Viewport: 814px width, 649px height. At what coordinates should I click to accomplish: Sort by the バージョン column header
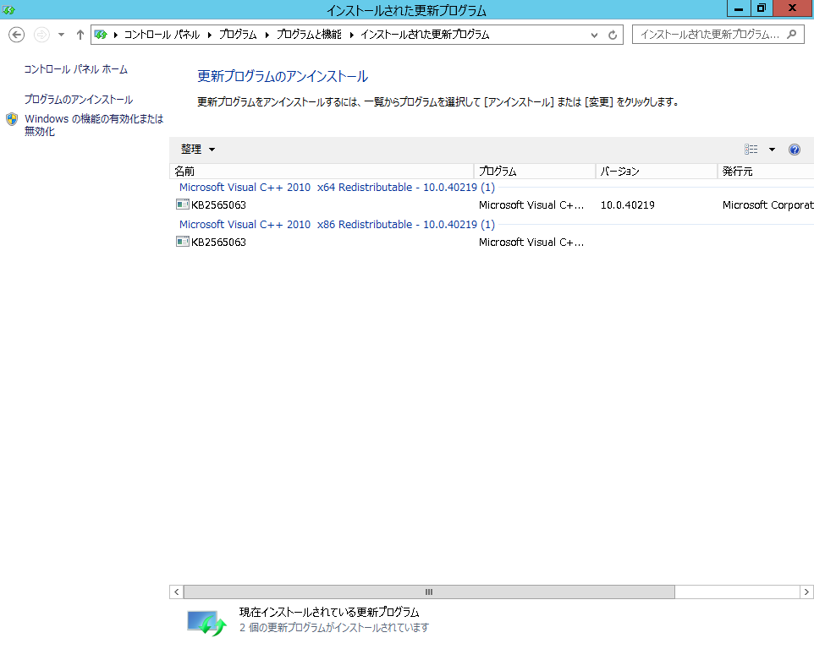[x=656, y=171]
